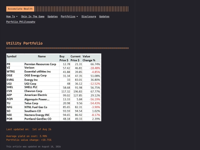This screenshot has width=200, height=150.
Task: Open Updates link next to Skin In The Game
Action: (x=53, y=17)
